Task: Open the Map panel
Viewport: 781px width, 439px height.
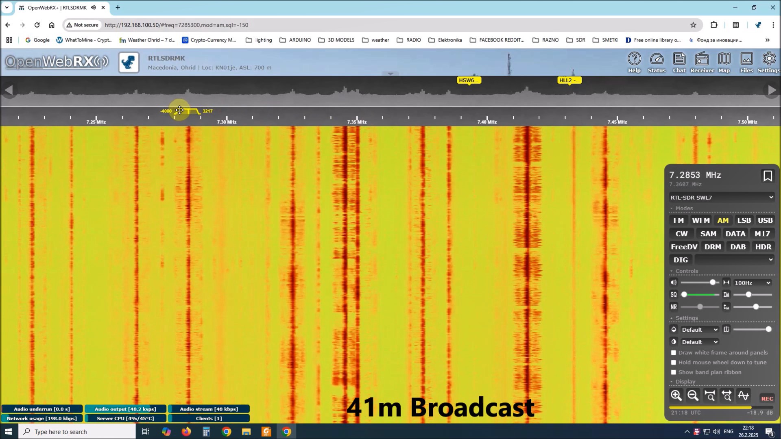Action: tap(724, 63)
